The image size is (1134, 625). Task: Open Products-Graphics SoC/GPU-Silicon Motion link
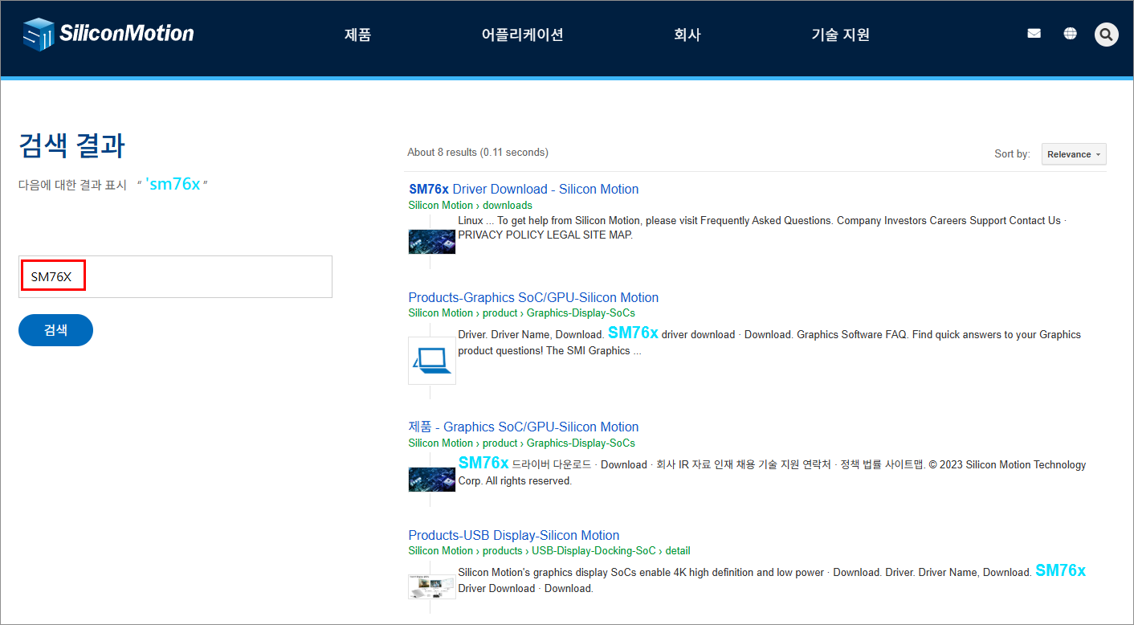click(532, 297)
